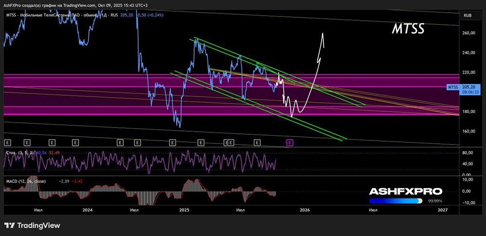
Task: Click the 2026 time axis label
Action: tap(305, 210)
